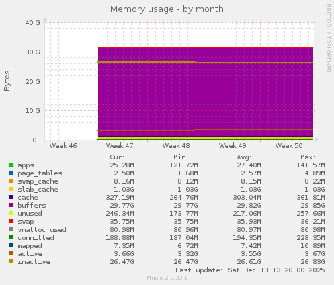This screenshot has width=334, height=285.
Task: Click the 'inactive' legend label
Action: coord(34,262)
